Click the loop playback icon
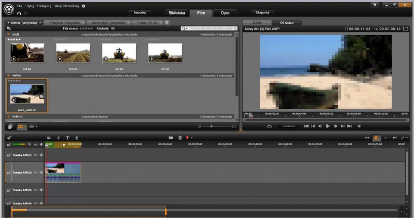 [269, 126]
